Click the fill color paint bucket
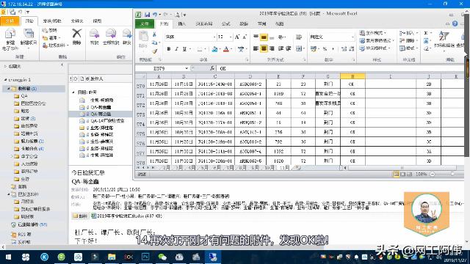This screenshot has height=264, width=470. [214, 49]
